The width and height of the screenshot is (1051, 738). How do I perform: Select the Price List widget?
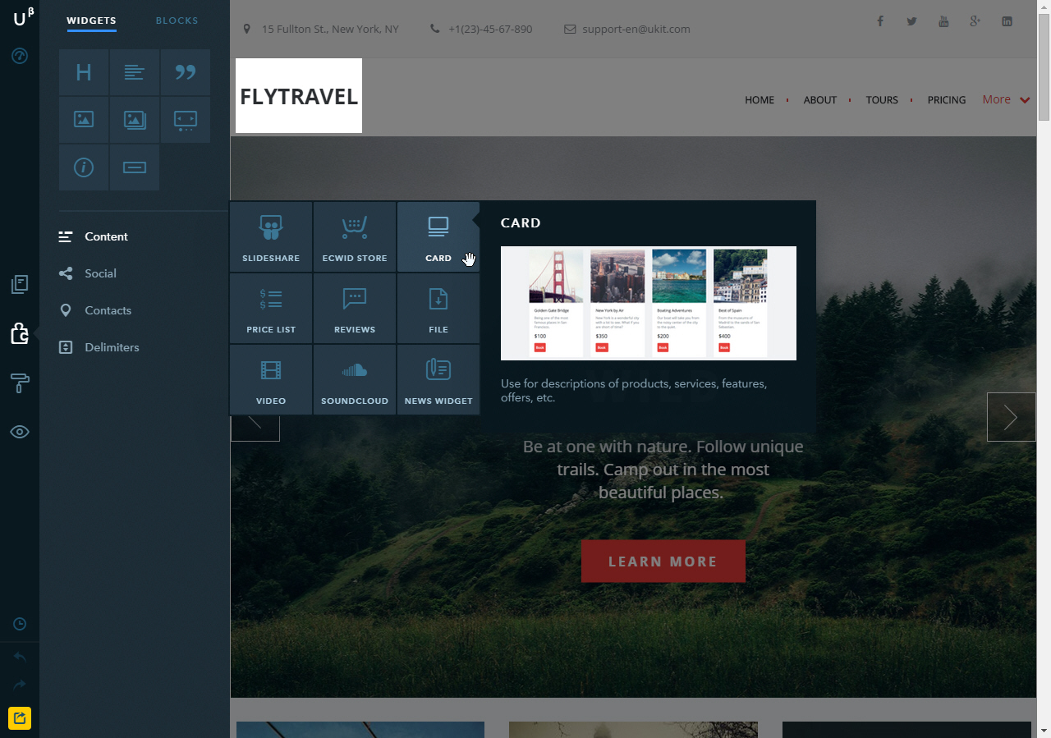(x=271, y=308)
